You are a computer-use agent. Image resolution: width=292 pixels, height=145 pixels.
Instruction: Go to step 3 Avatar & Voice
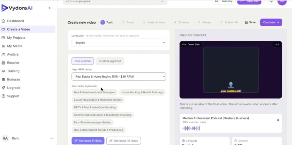[154, 22]
